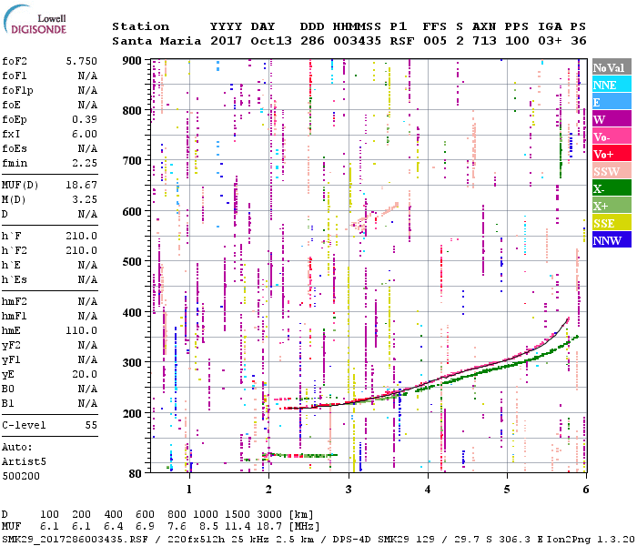Image resolution: width=637 pixels, height=546 pixels.
Task: Click the MUF(D) value 18.67
Action: click(x=82, y=186)
